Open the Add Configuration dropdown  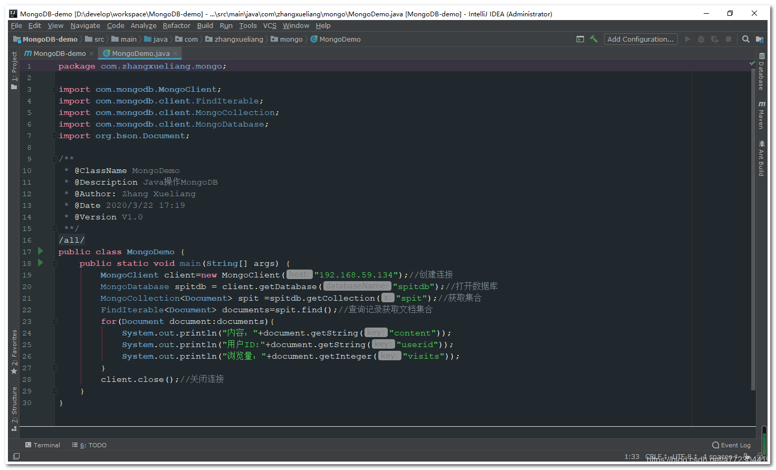click(x=640, y=39)
